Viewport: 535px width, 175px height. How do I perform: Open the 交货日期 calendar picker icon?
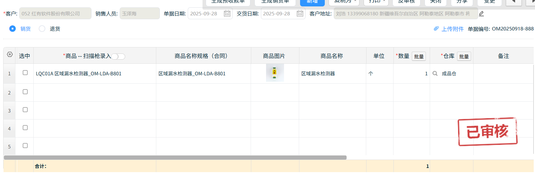pos(300,13)
